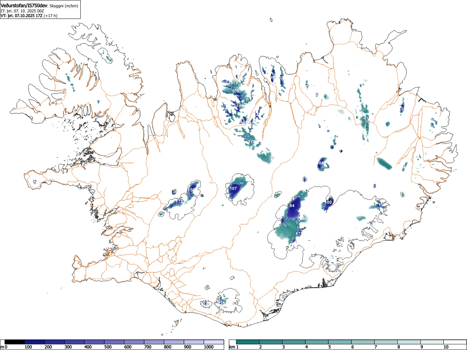Click the map value label 105
467x350 pixels.
pos(236,91)
